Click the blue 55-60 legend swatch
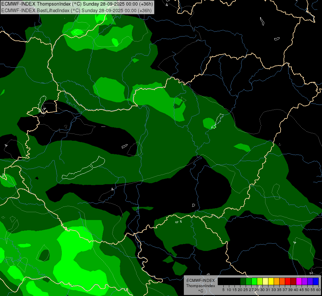322x296 pixels. (x=316, y=281)
